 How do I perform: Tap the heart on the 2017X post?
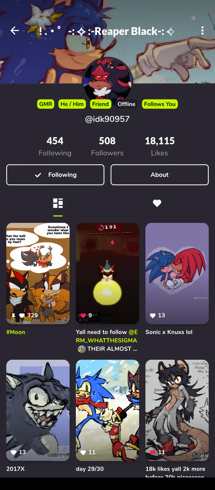[x=13, y=452]
